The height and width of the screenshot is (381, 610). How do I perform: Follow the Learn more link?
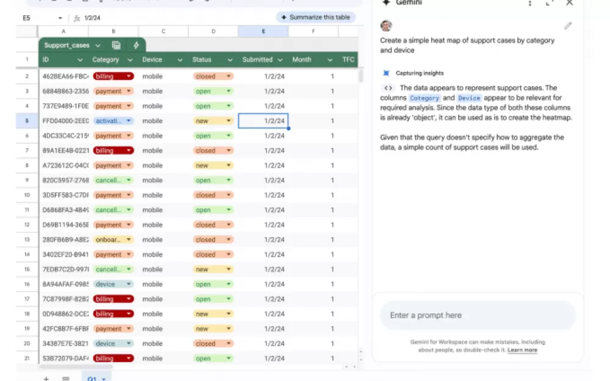coord(522,350)
